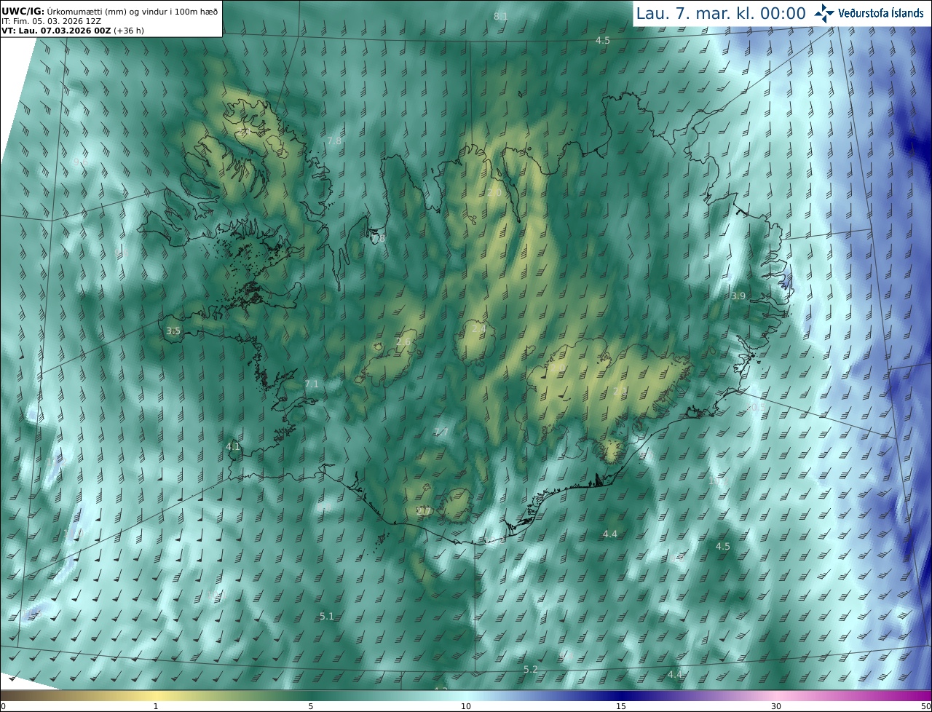Click the Veðurstofa Íslands name text

click(x=880, y=13)
